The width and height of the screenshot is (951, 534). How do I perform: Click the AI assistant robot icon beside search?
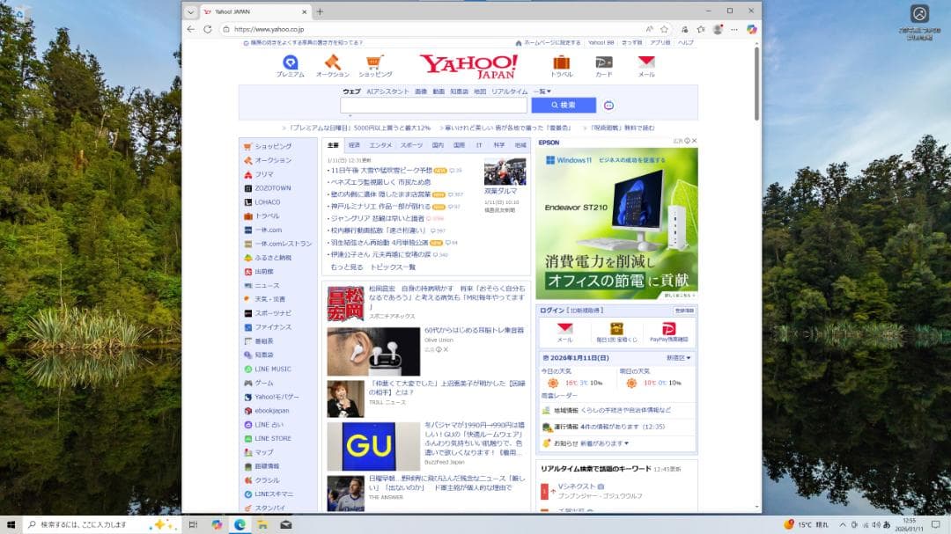point(608,105)
